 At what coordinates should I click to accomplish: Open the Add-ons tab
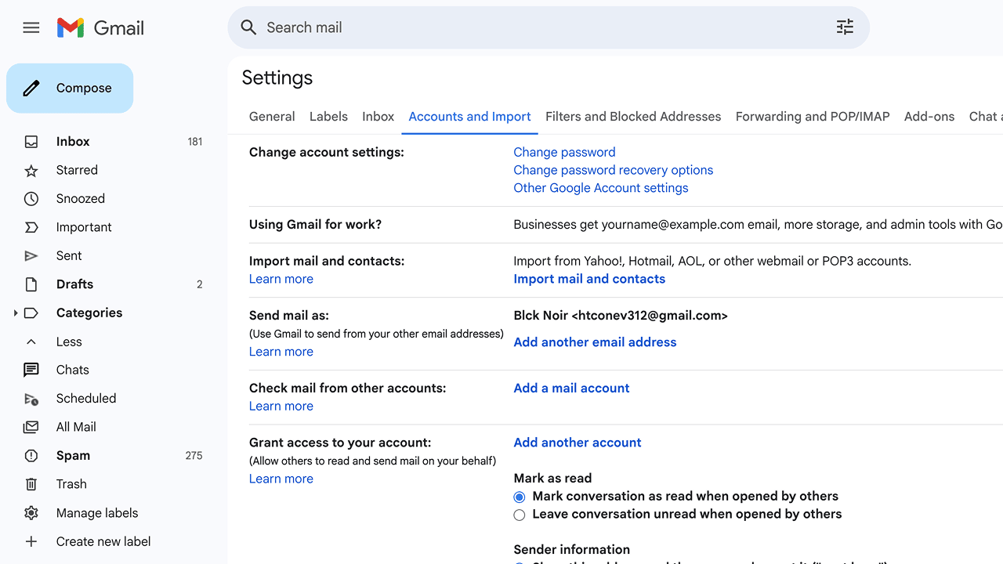[929, 117]
